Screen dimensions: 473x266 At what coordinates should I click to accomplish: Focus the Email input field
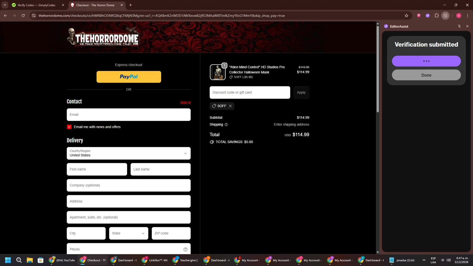click(x=129, y=115)
